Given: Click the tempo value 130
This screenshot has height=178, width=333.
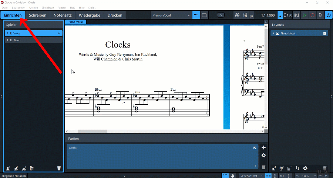Looking at the screenshot, I should click(x=289, y=15).
